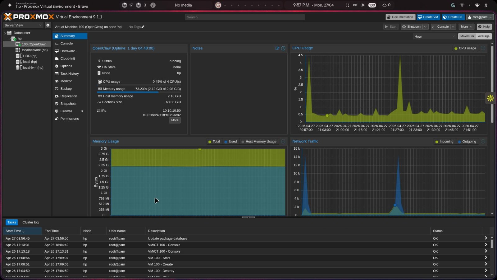This screenshot has height=280, width=497.
Task: Open the Summary section
Action: click(70, 36)
